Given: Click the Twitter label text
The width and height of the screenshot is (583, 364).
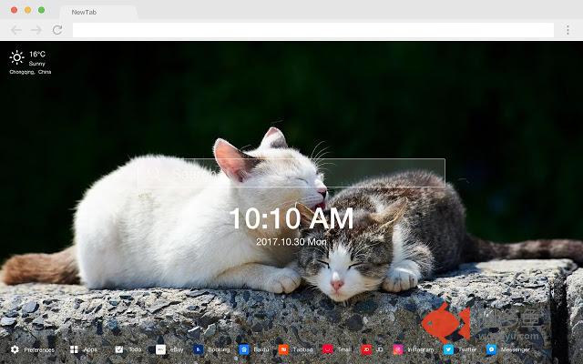Looking at the screenshot, I should 467,349.
